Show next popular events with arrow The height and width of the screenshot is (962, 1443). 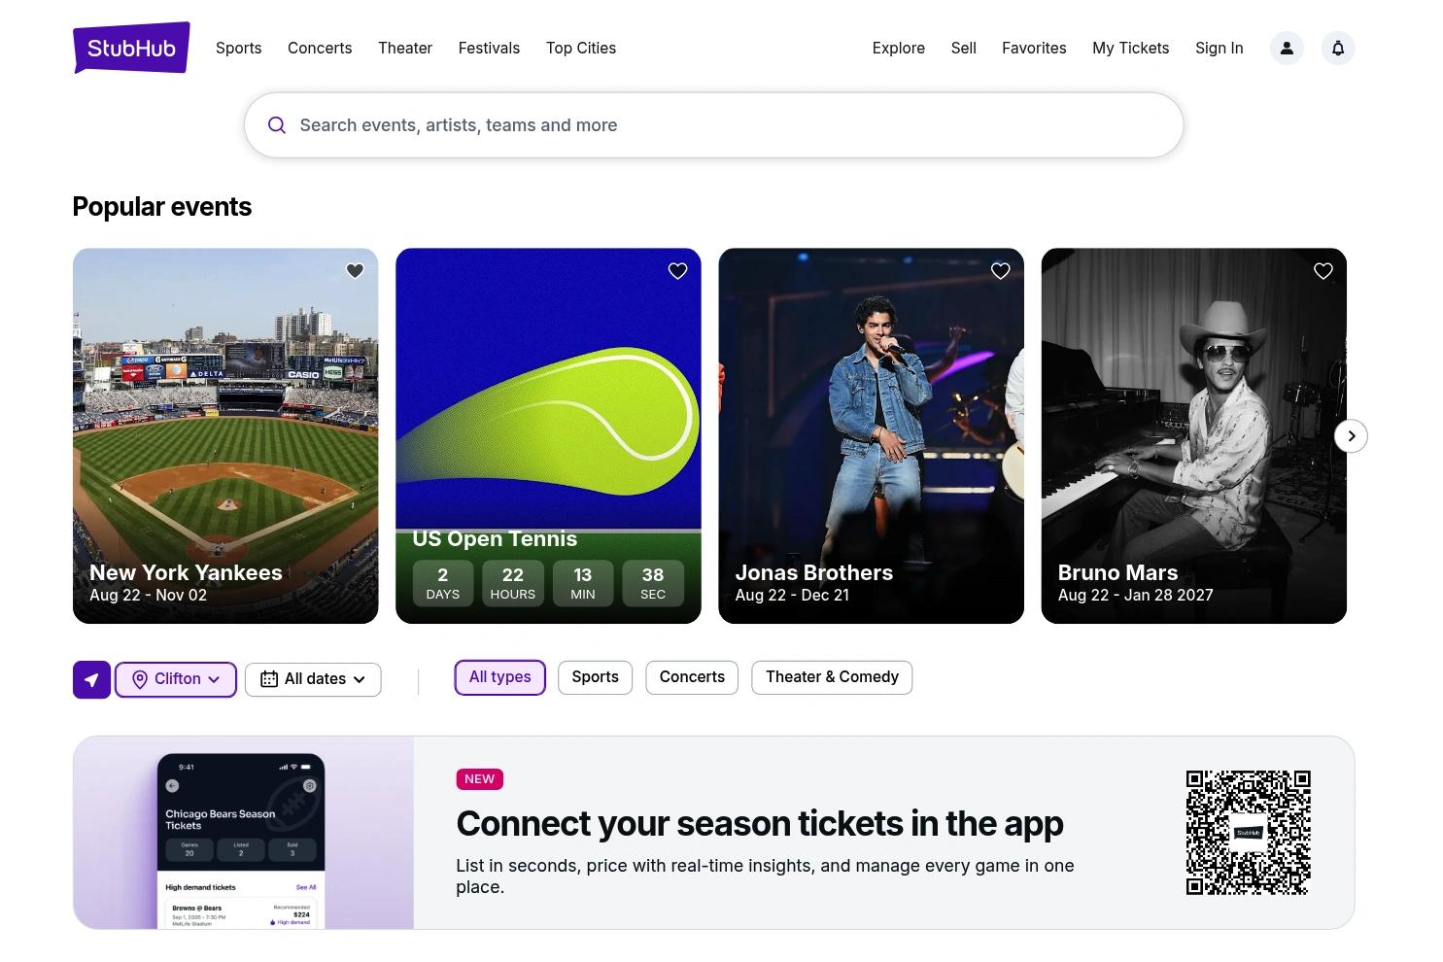[1351, 436]
